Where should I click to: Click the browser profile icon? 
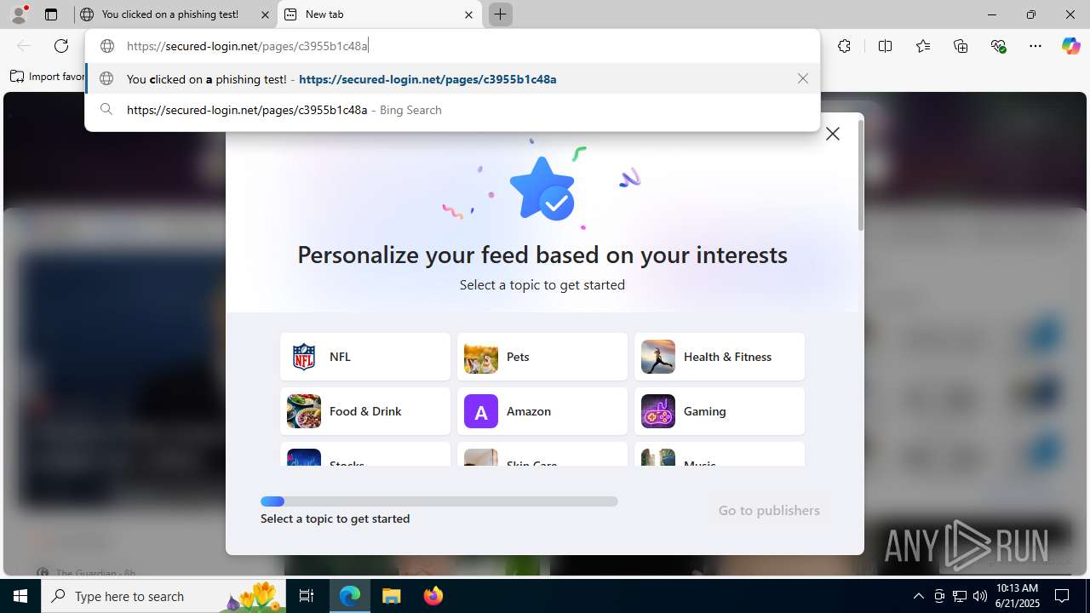(19, 14)
